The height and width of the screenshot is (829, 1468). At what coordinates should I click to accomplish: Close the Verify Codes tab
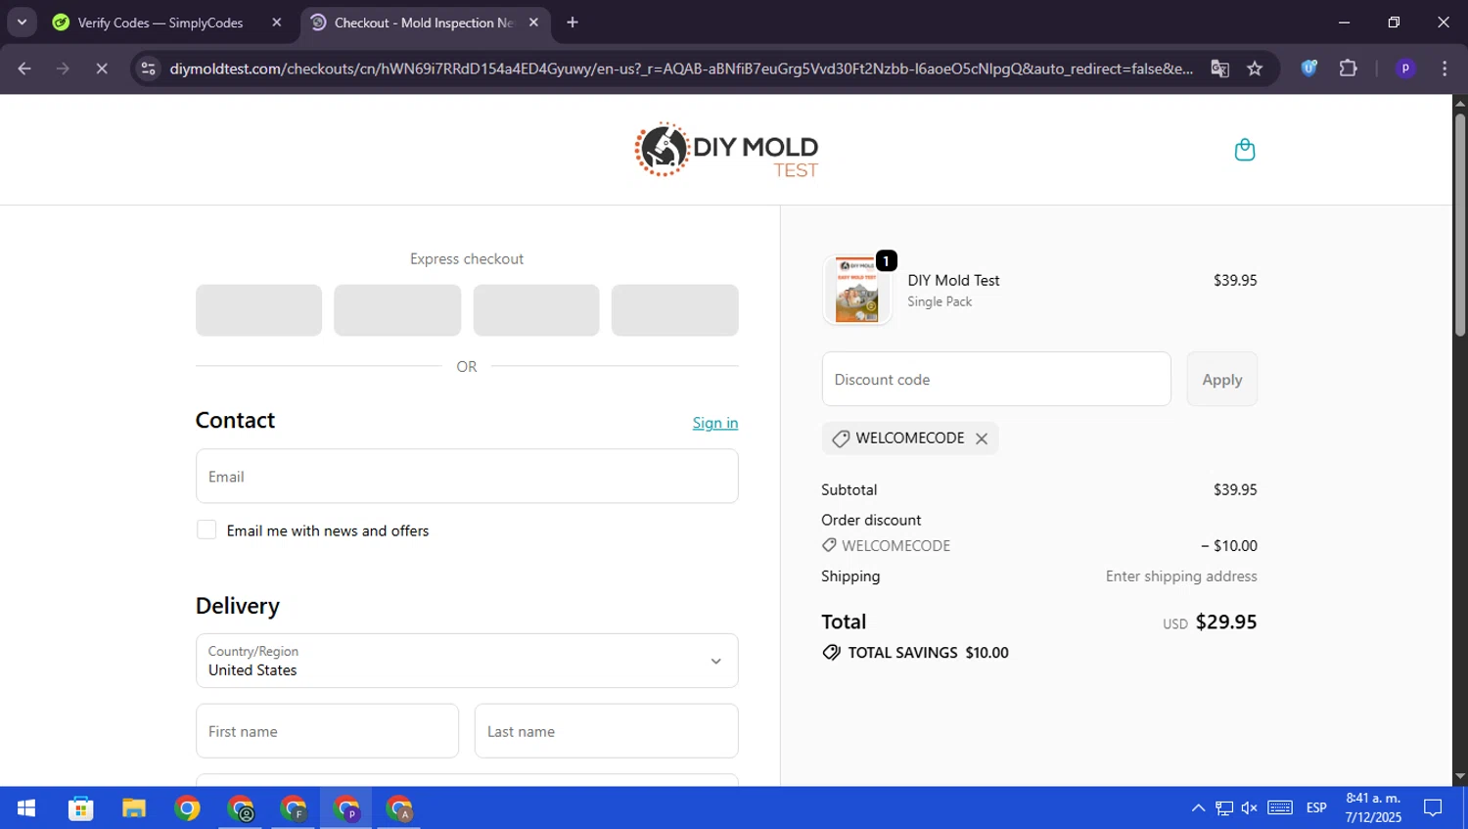(277, 23)
